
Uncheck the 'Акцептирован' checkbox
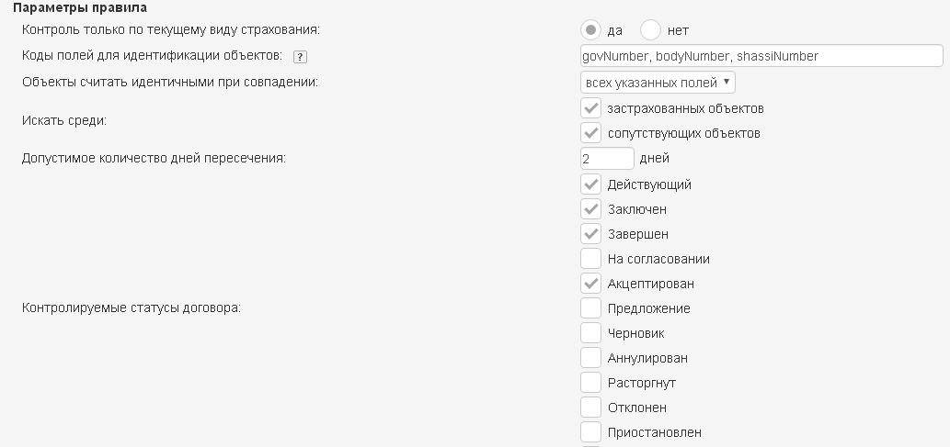click(x=591, y=284)
